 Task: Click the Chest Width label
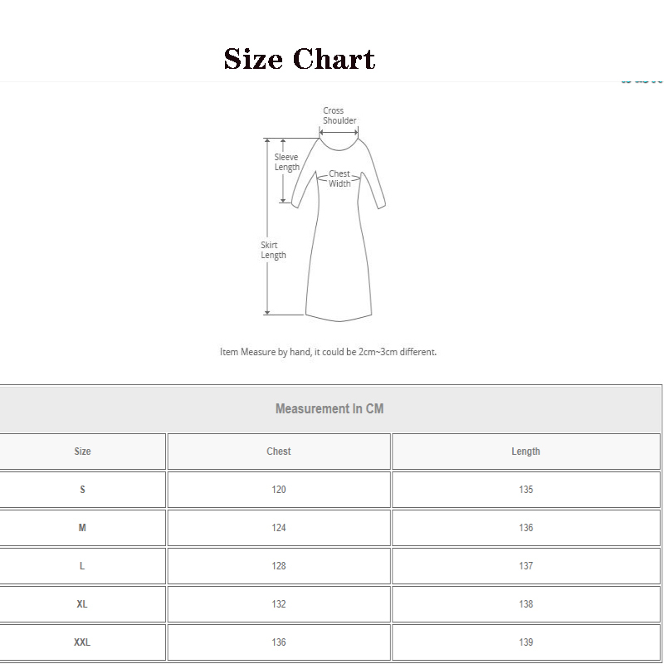coord(338,176)
